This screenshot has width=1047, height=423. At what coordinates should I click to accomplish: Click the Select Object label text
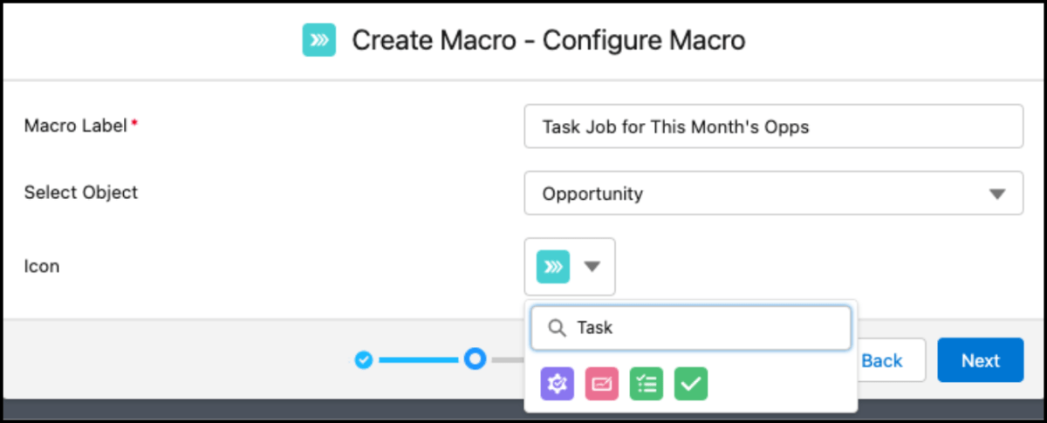pyautogui.click(x=81, y=192)
